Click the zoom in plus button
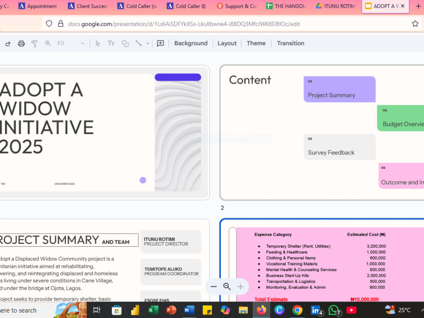This screenshot has height=318, width=424. pos(240,287)
